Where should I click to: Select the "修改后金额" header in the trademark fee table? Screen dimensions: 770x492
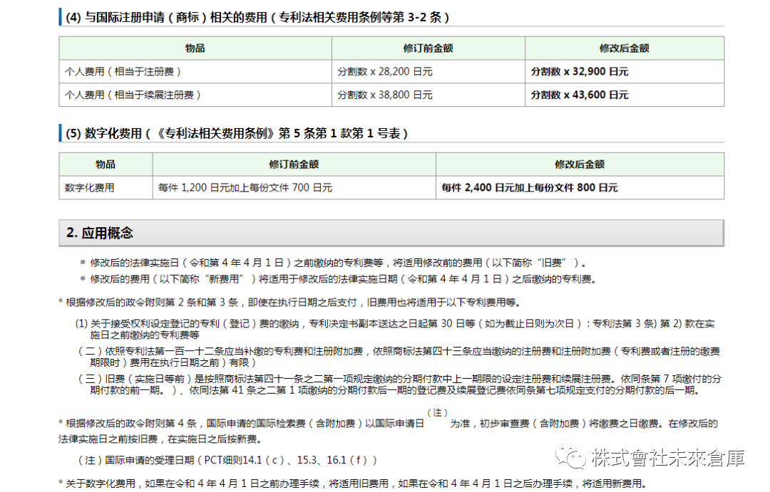[x=624, y=48]
